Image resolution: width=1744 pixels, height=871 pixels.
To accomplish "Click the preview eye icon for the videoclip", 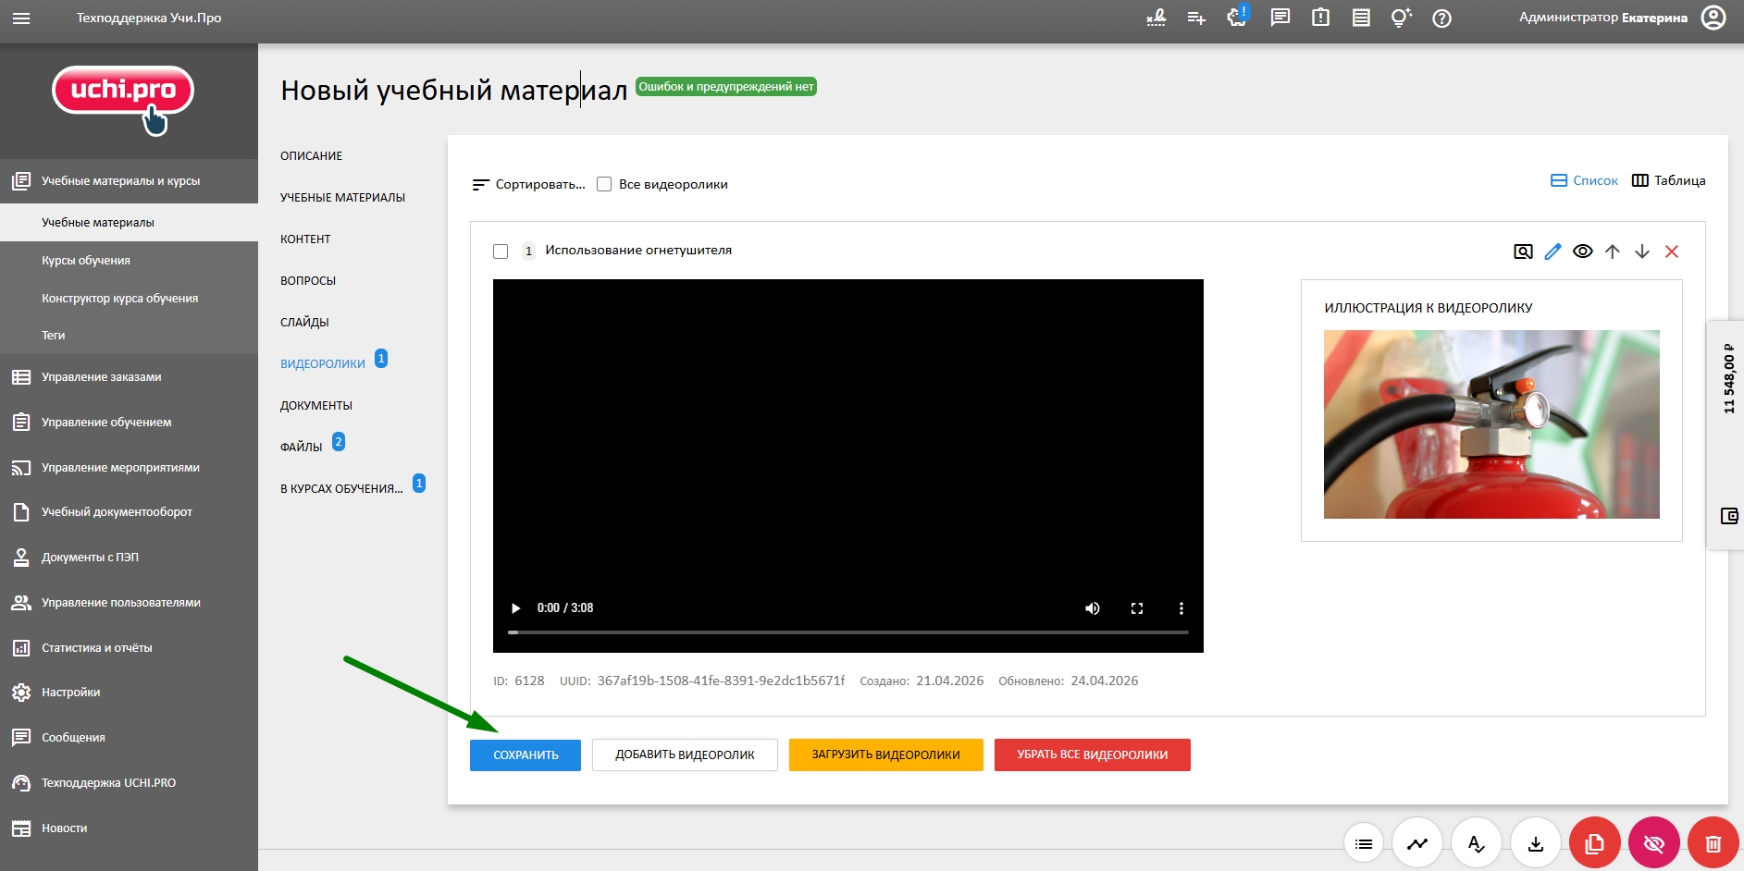I will coord(1581,251).
